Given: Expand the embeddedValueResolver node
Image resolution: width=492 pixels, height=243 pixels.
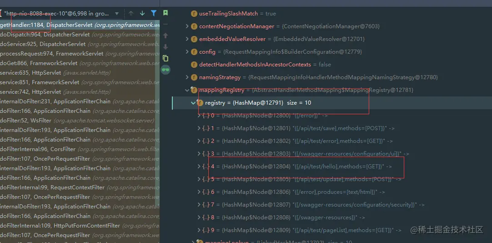Looking at the screenshot, I should [187, 39].
